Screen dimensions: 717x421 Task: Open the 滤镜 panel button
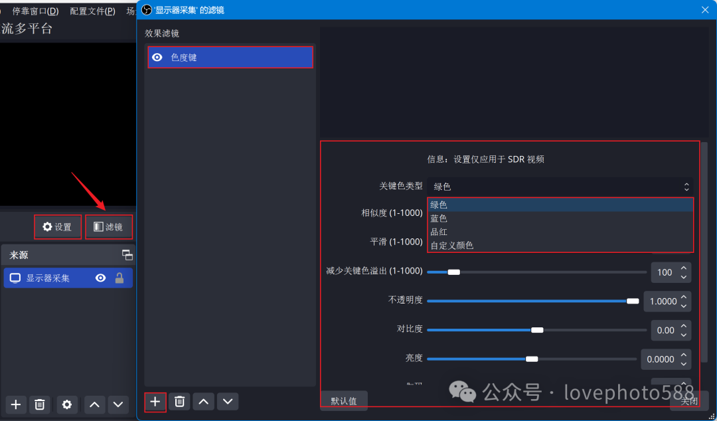[x=109, y=226]
